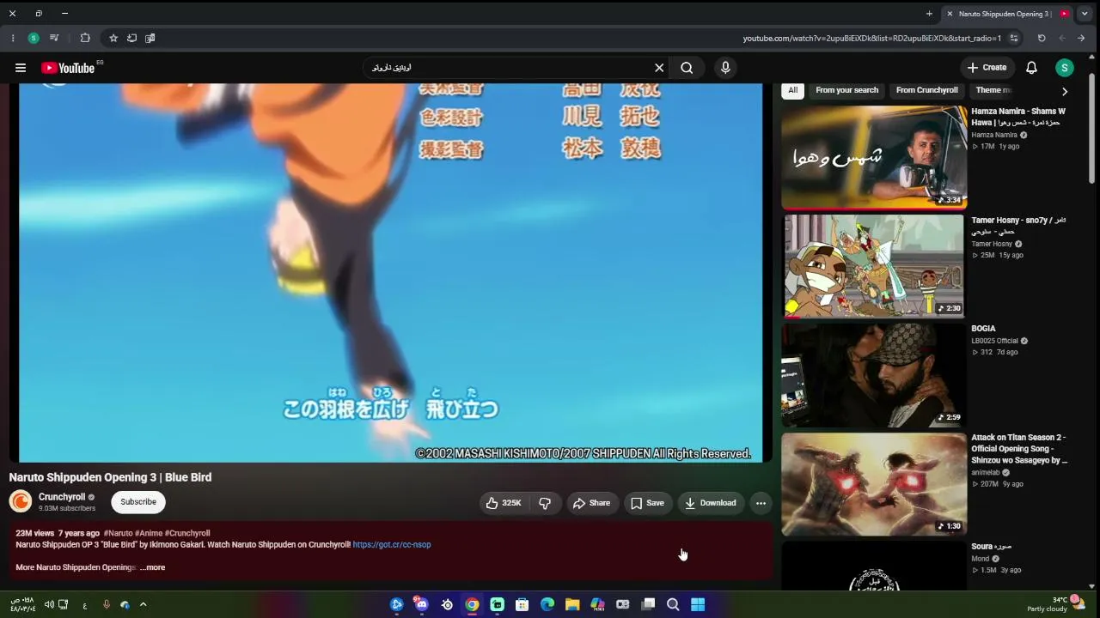
Task: Open a new browser tab
Action: point(929,14)
